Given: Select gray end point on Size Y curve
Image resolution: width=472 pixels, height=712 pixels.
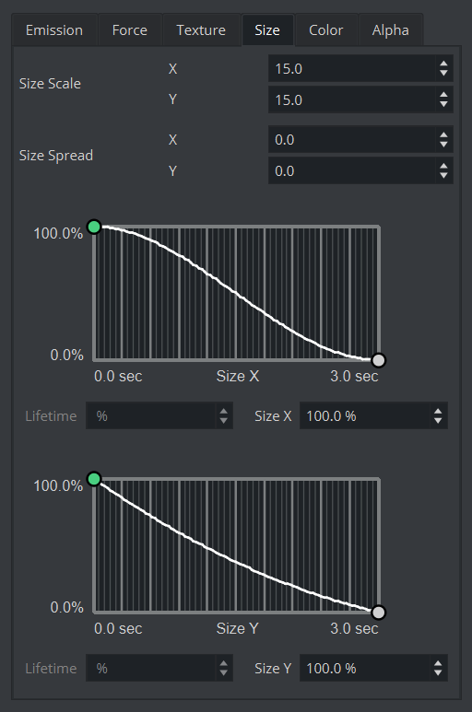Looking at the screenshot, I should tap(378, 613).
